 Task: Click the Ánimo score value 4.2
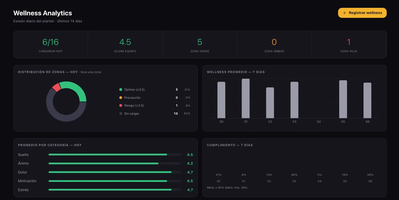[190, 163]
